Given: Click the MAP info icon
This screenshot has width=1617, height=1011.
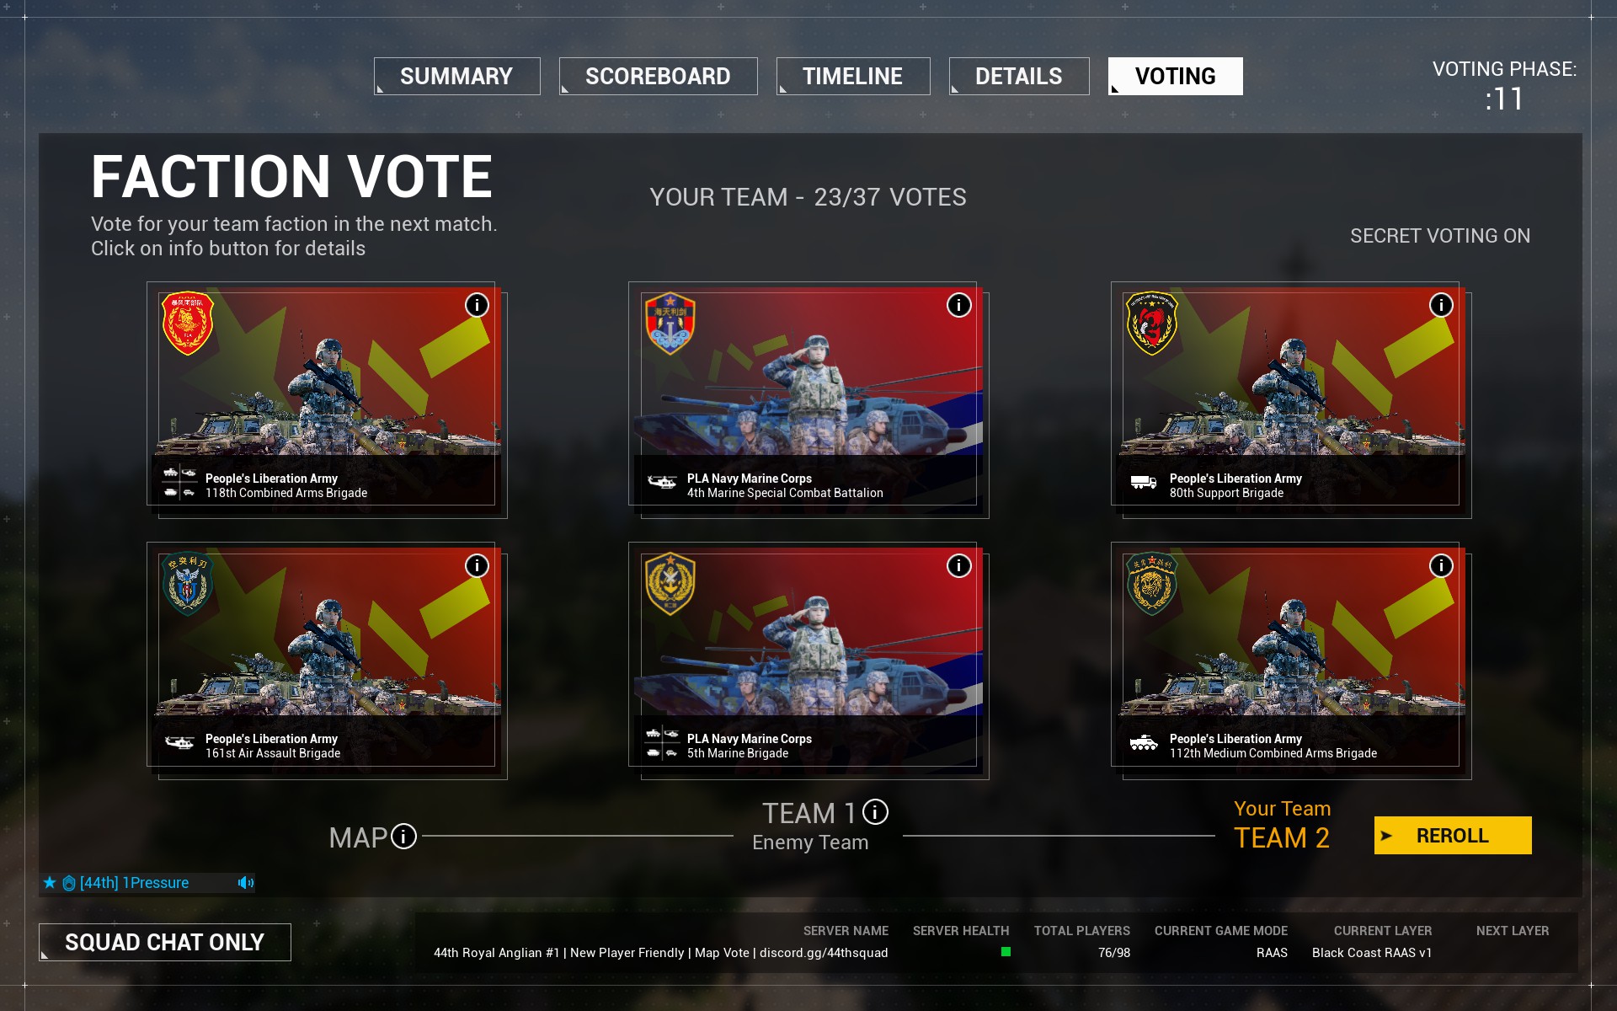Looking at the screenshot, I should point(404,837).
